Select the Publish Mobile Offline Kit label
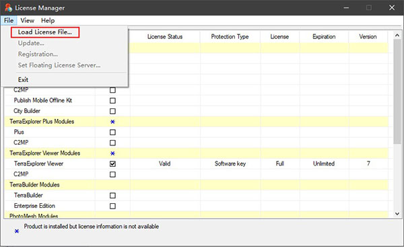Image resolution: width=404 pixels, height=247 pixels. click(43, 100)
